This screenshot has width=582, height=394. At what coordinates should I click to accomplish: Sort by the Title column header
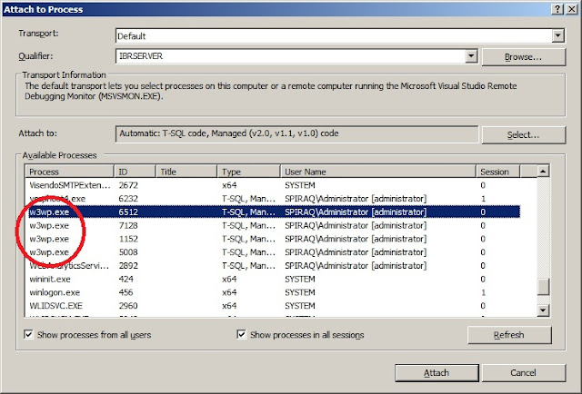tap(186, 172)
